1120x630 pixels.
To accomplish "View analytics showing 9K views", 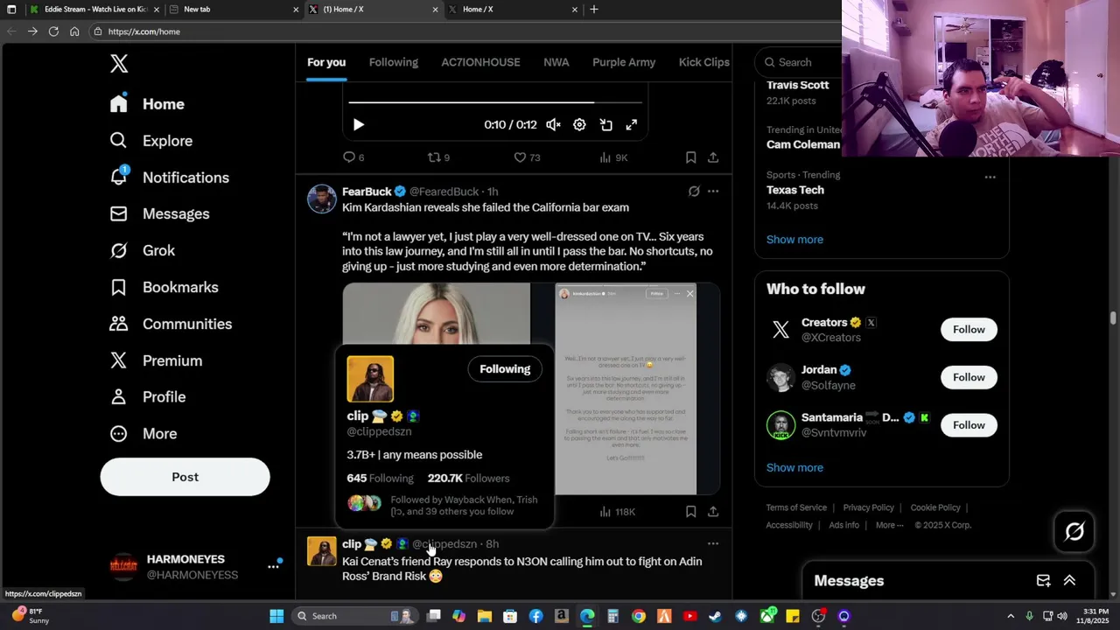I will tap(613, 157).
